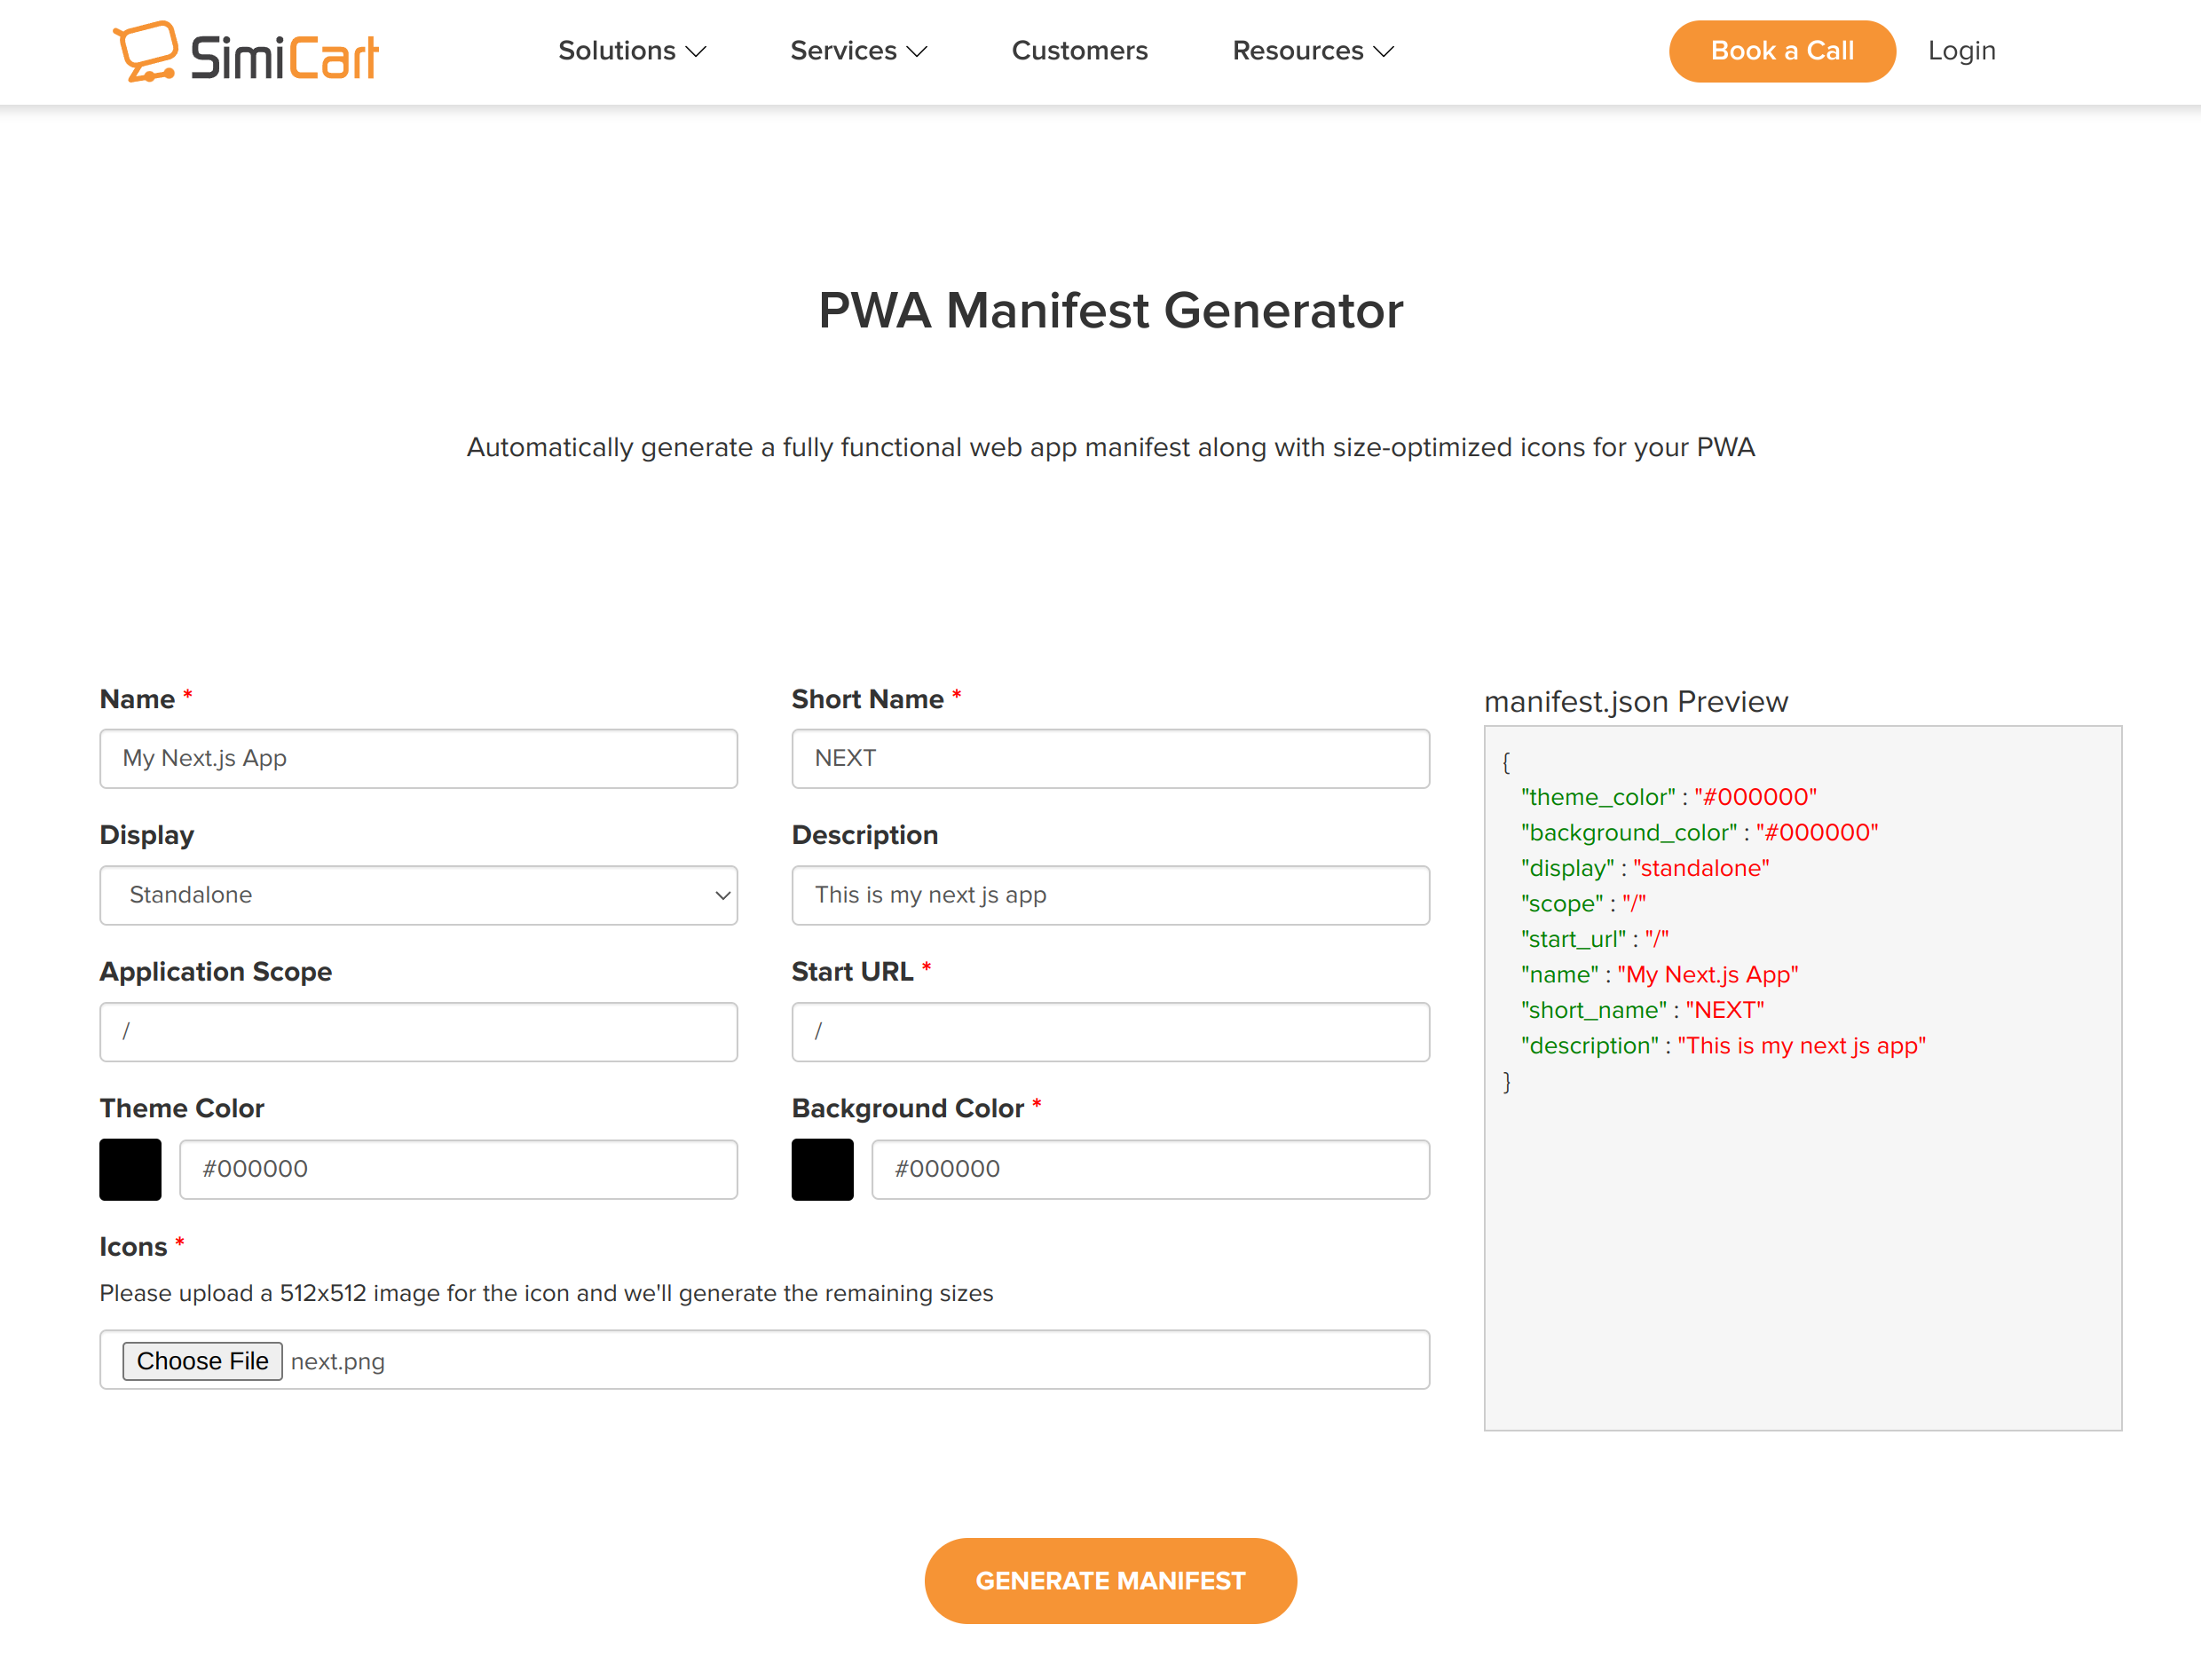
Task: Click the Login menu item
Action: click(x=1960, y=51)
